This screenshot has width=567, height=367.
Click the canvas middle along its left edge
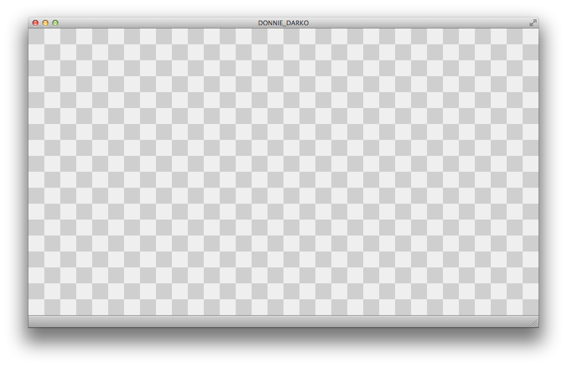click(x=33, y=172)
